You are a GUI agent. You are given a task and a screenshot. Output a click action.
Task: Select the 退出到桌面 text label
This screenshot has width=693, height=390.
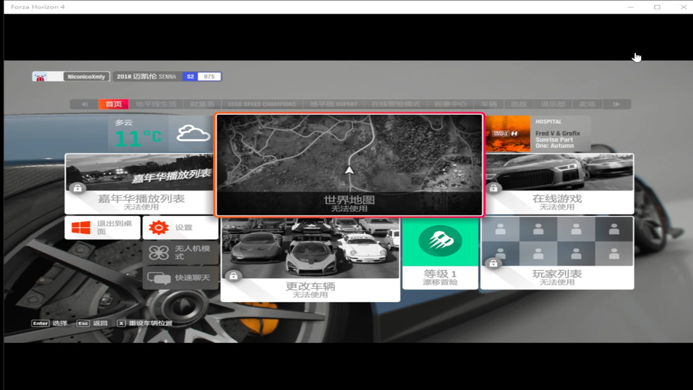[115, 227]
